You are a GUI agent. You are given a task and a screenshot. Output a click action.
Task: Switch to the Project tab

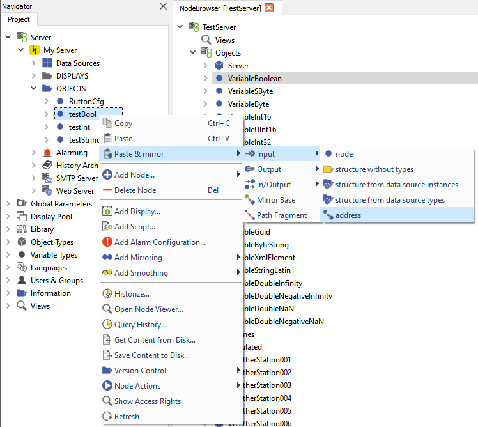(19, 19)
